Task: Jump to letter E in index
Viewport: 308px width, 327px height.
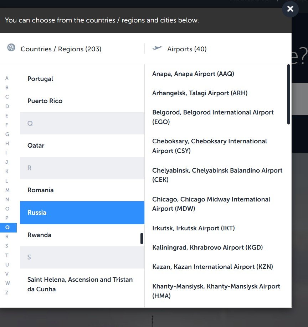Action: click(7, 116)
